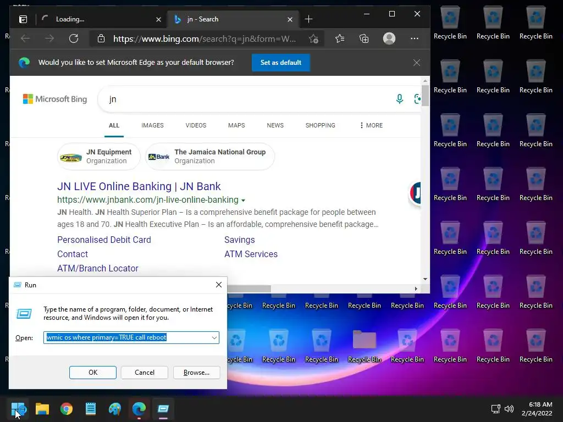Click the scroll down arrow in Edge

tap(425, 279)
